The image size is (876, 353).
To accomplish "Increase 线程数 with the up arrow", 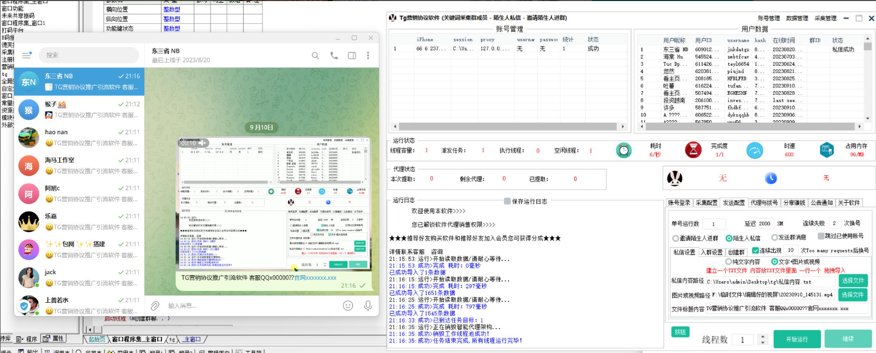I will click(x=762, y=337).
